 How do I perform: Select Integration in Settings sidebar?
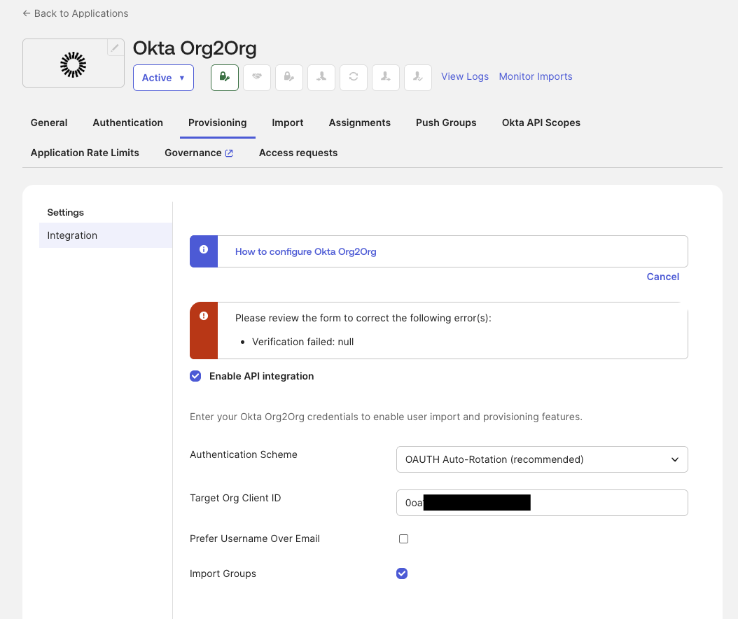tap(106, 235)
